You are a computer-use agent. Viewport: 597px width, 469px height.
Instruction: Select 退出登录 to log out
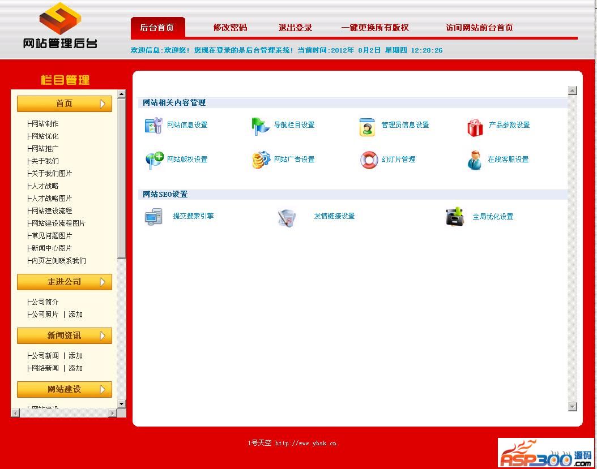click(295, 27)
